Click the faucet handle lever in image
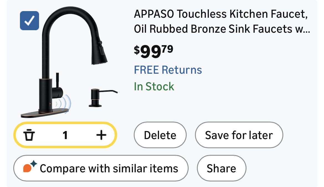This screenshot has width=324, height=187. (57, 83)
